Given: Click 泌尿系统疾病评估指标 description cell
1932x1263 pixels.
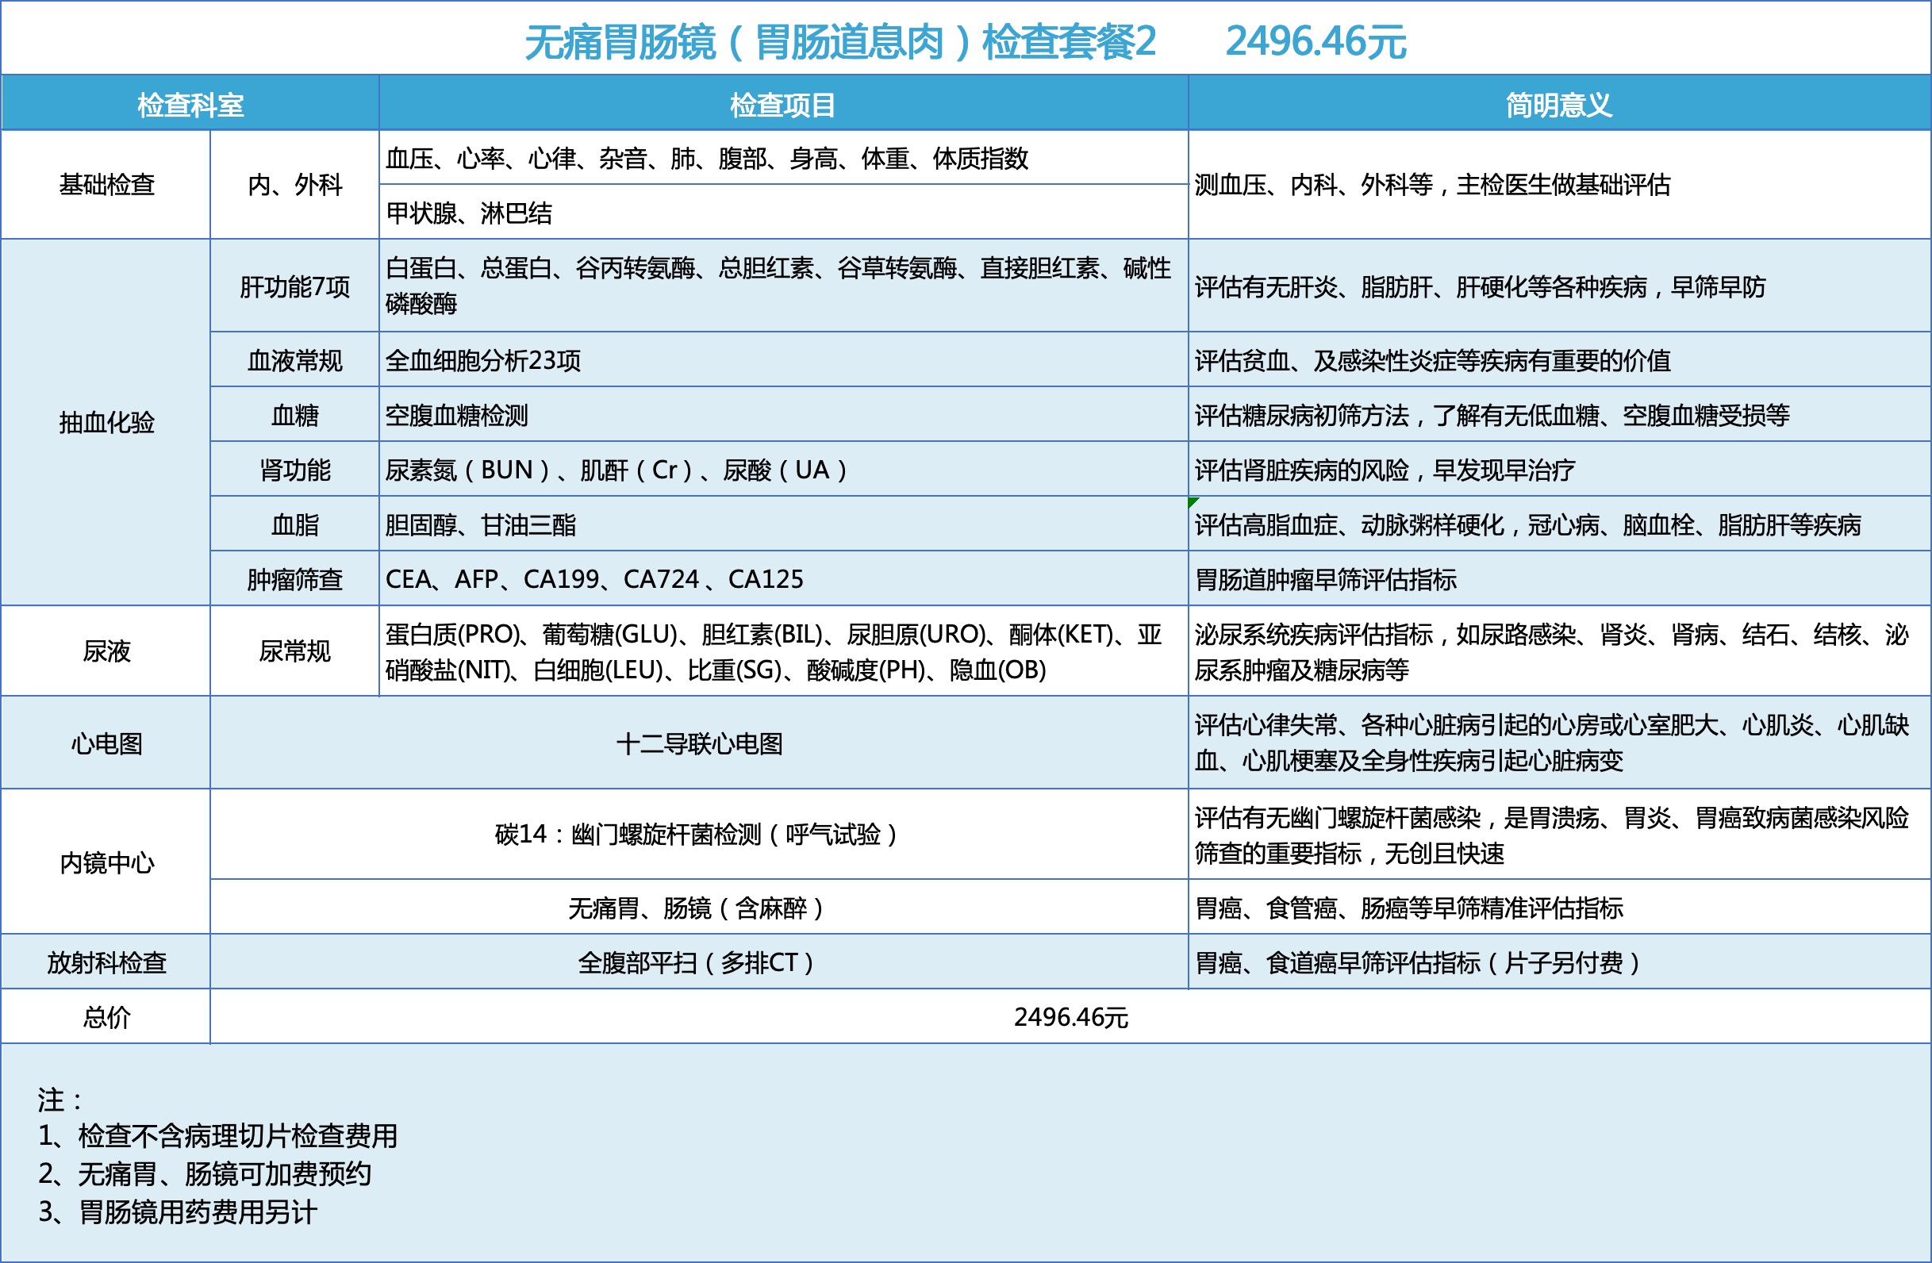Looking at the screenshot, I should pyautogui.click(x=1559, y=651).
